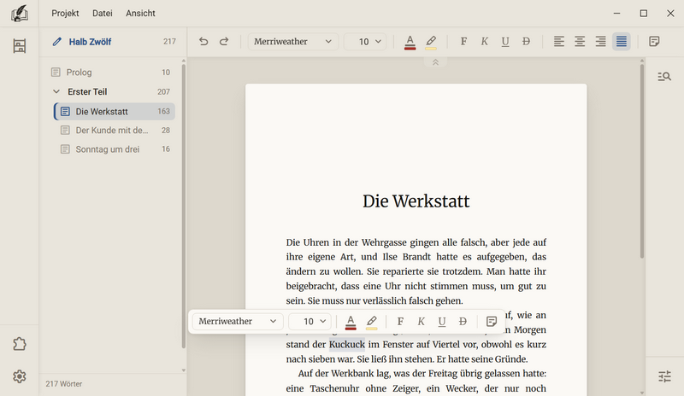The width and height of the screenshot is (684, 396).
Task: Toggle justified alignment
Action: (x=622, y=41)
